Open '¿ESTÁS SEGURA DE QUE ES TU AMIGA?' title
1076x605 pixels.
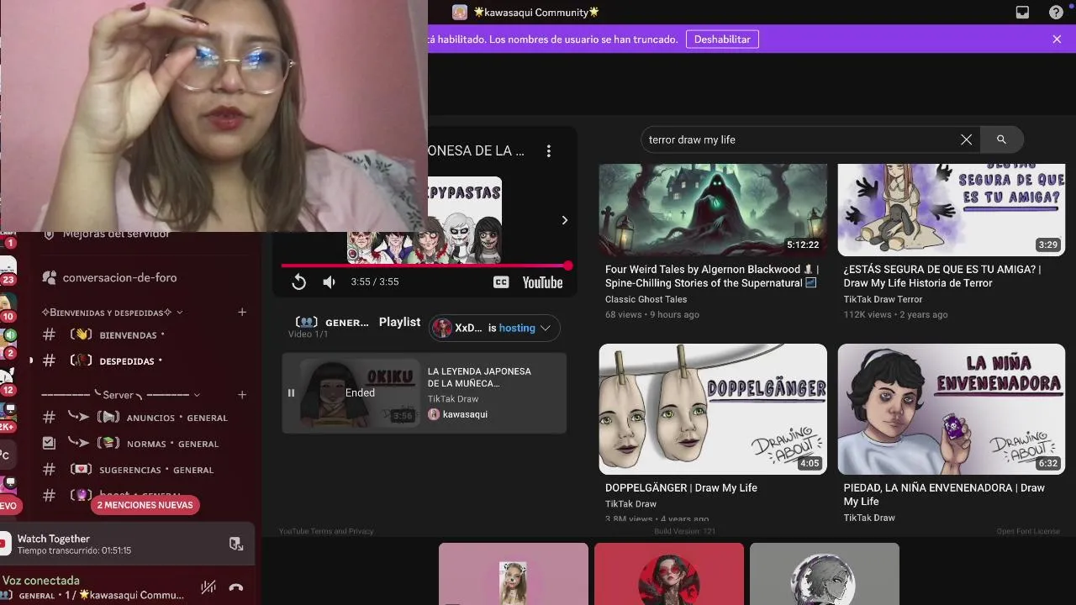click(942, 276)
